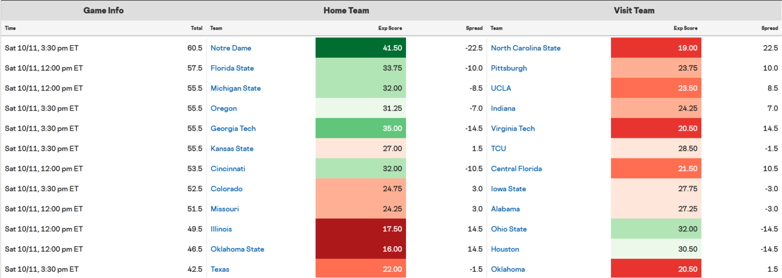This screenshot has height=278, width=782.
Task: Sort by Visit Team Spread header
Action: tap(770, 28)
